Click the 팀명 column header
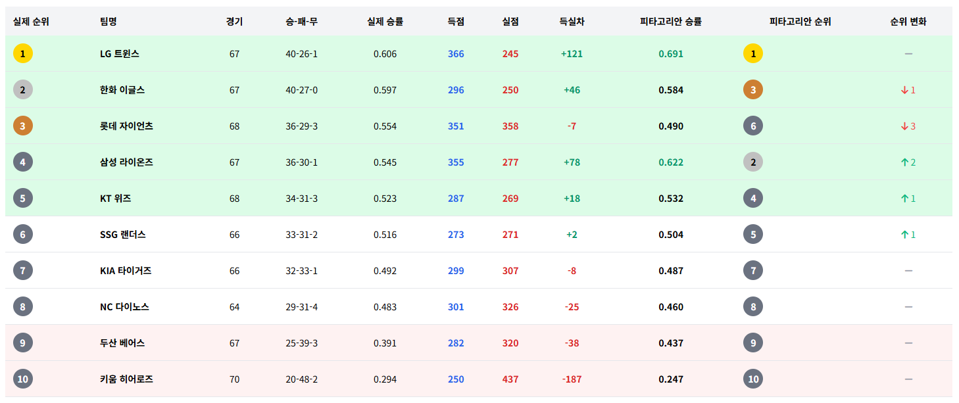 [x=109, y=22]
